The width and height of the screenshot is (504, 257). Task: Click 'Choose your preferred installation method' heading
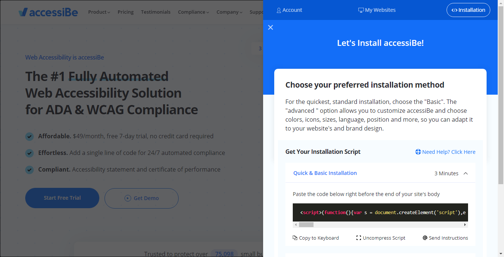tap(365, 85)
